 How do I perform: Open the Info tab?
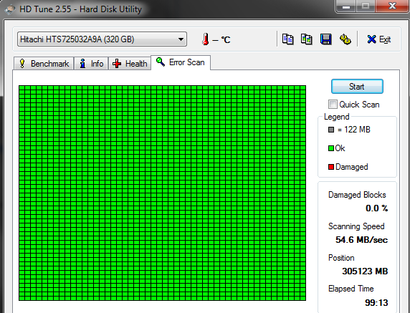click(91, 64)
